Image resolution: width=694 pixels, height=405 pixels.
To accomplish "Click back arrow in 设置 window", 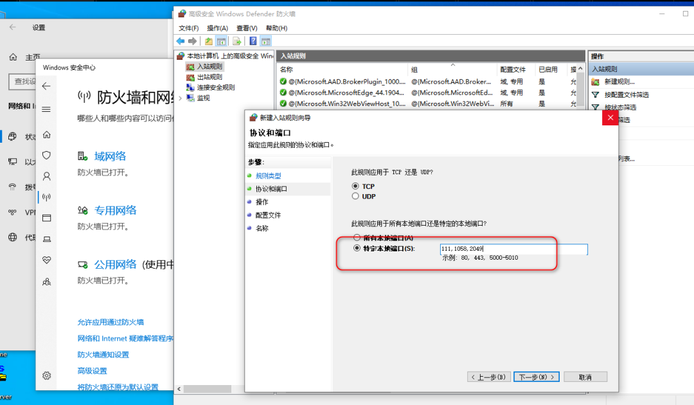I will (12, 28).
